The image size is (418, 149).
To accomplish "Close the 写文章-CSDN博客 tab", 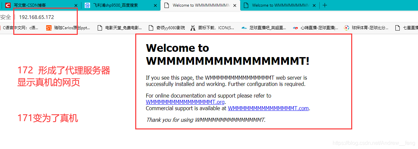I will click(76, 5).
